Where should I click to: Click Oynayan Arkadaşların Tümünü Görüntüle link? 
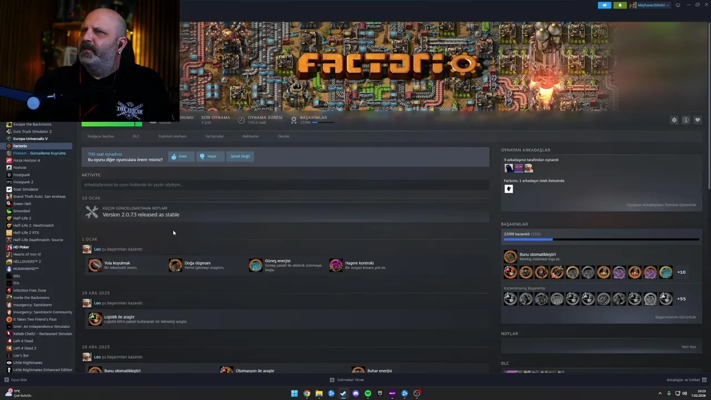point(661,205)
